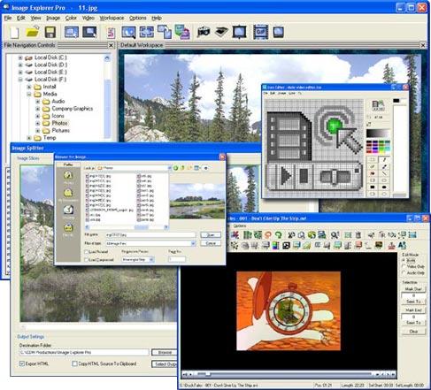Click the magnifier over image toolbar icon
Screen dimensions: 431x390
(x=128, y=32)
